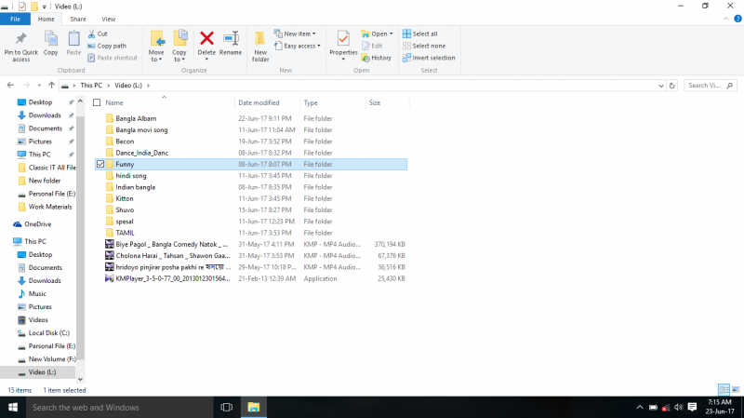Click the Rename icon
The height and width of the screenshot is (418, 744).
pos(231,38)
